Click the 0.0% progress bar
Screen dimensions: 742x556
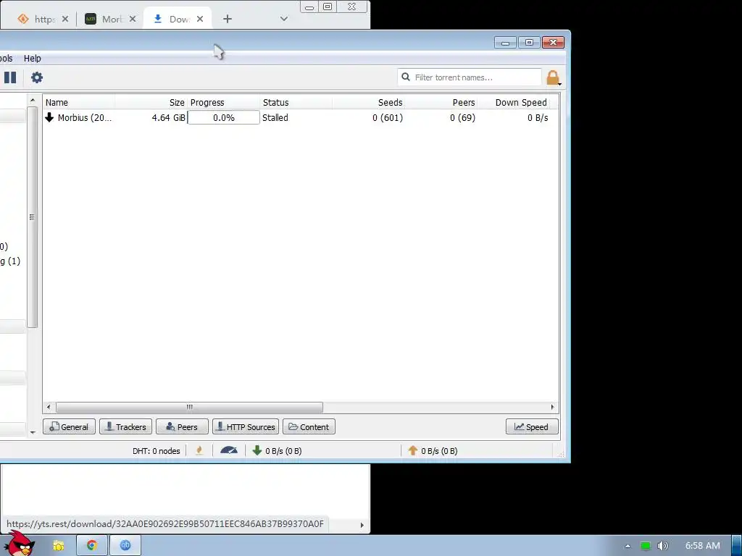coord(223,118)
